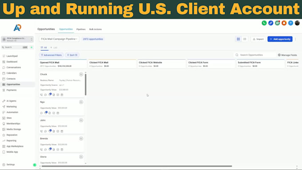Click Add opportunity button
Viewport: 302px width, 170px height.
pyautogui.click(x=280, y=39)
